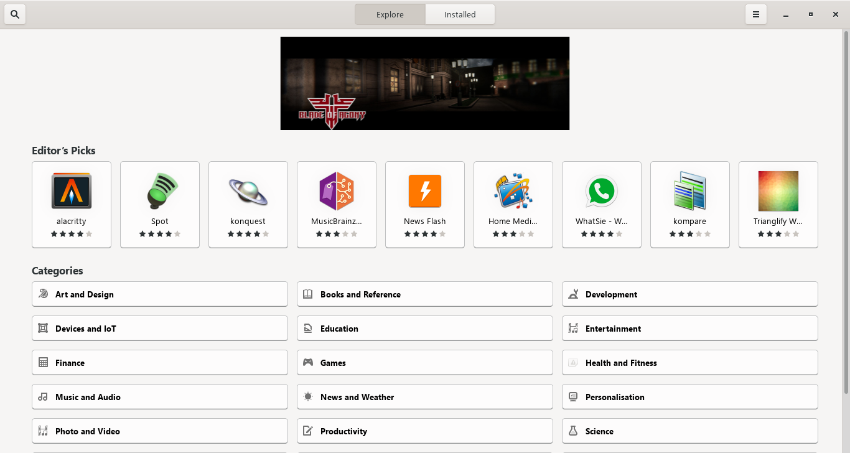Open the Music and Audio category
The height and width of the screenshot is (453, 850).
pos(160,397)
